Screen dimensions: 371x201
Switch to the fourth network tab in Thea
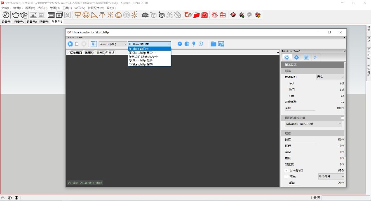[111, 53]
